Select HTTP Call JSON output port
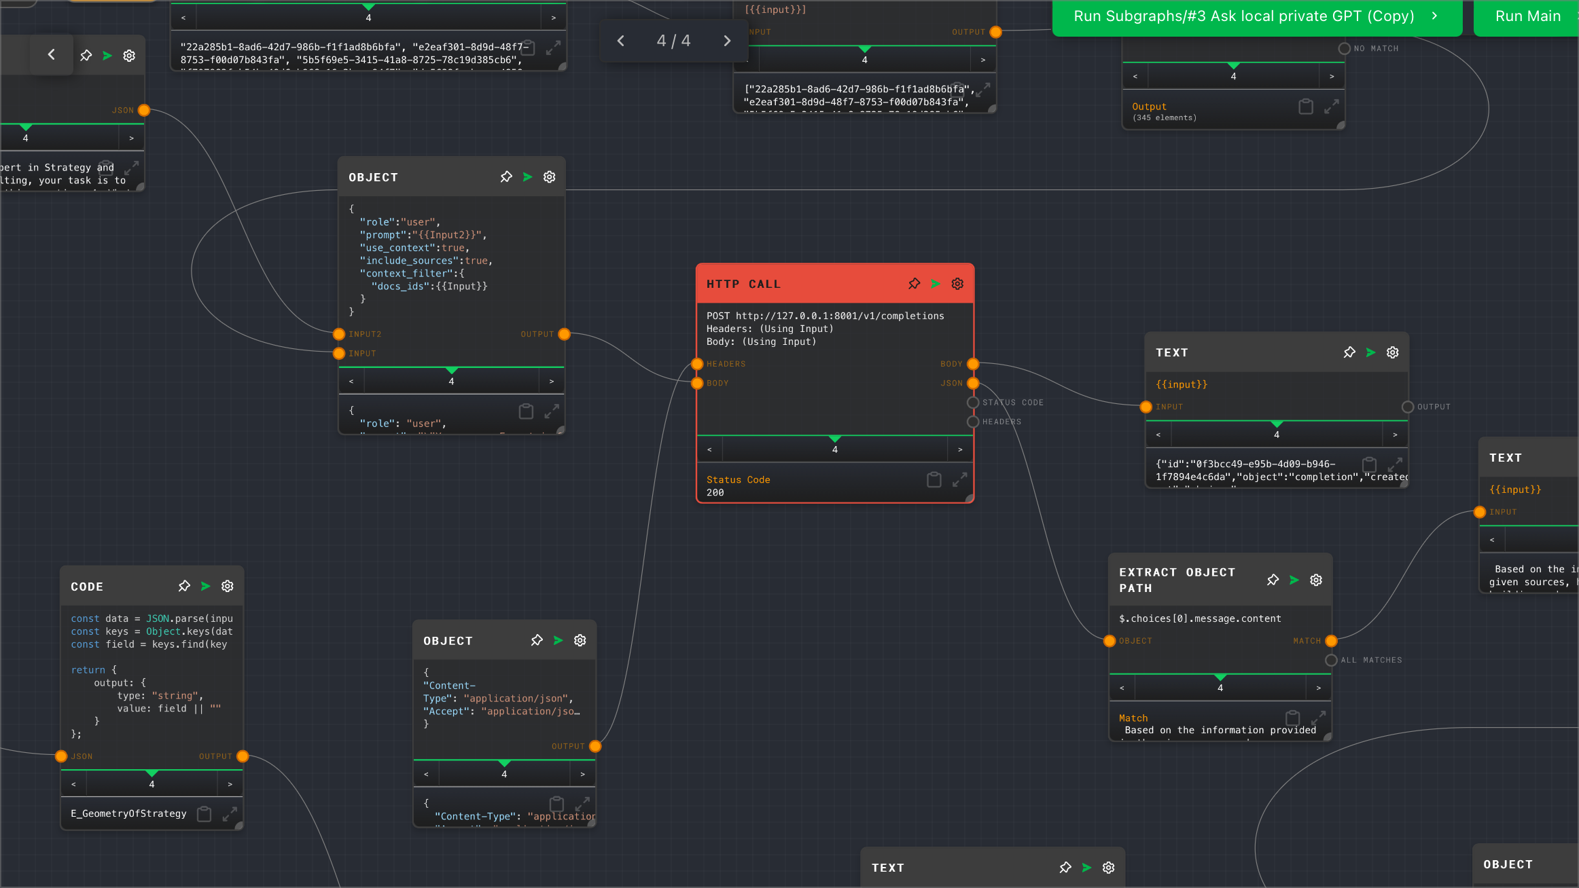 [973, 384]
